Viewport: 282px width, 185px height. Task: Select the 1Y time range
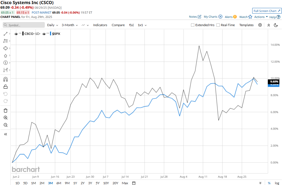(x=75, y=183)
